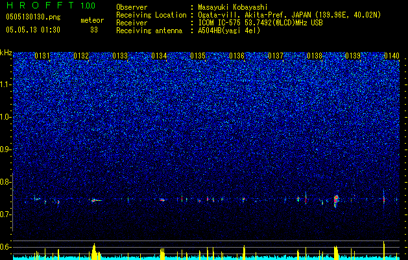Image resolution: width=408 pixels, height=260 pixels.
Task: Click the version number 1.00
Action: (88, 6)
